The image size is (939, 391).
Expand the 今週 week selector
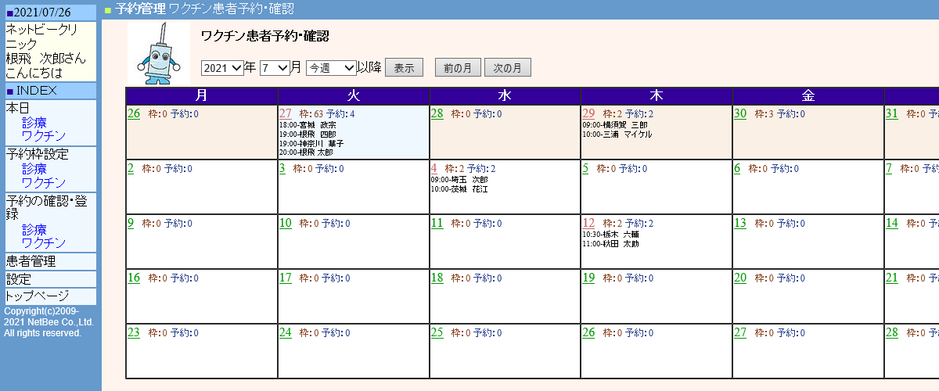(331, 68)
